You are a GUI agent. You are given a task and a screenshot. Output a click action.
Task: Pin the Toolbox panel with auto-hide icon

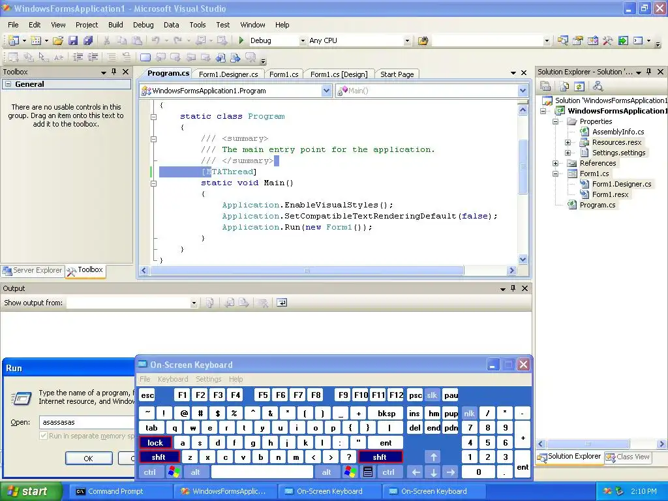coord(114,72)
